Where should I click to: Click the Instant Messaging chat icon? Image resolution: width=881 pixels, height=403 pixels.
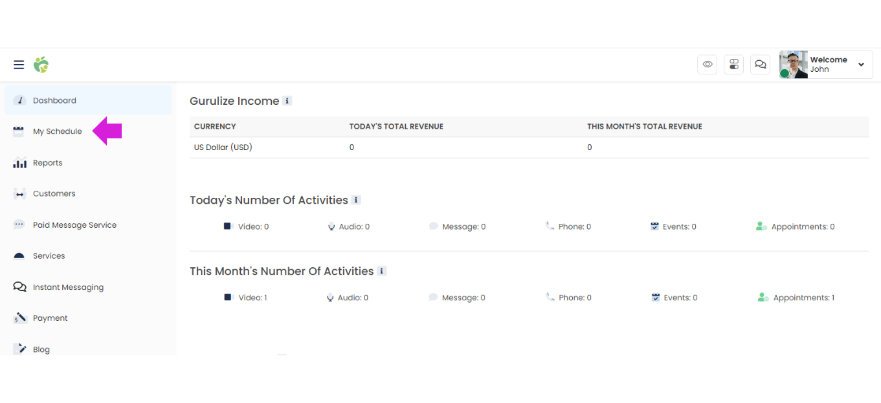click(19, 287)
